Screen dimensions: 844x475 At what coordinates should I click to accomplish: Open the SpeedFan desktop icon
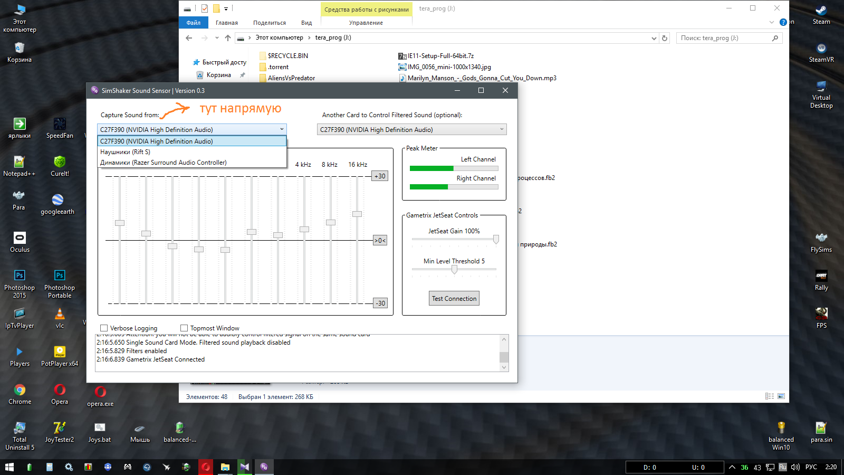point(60,128)
